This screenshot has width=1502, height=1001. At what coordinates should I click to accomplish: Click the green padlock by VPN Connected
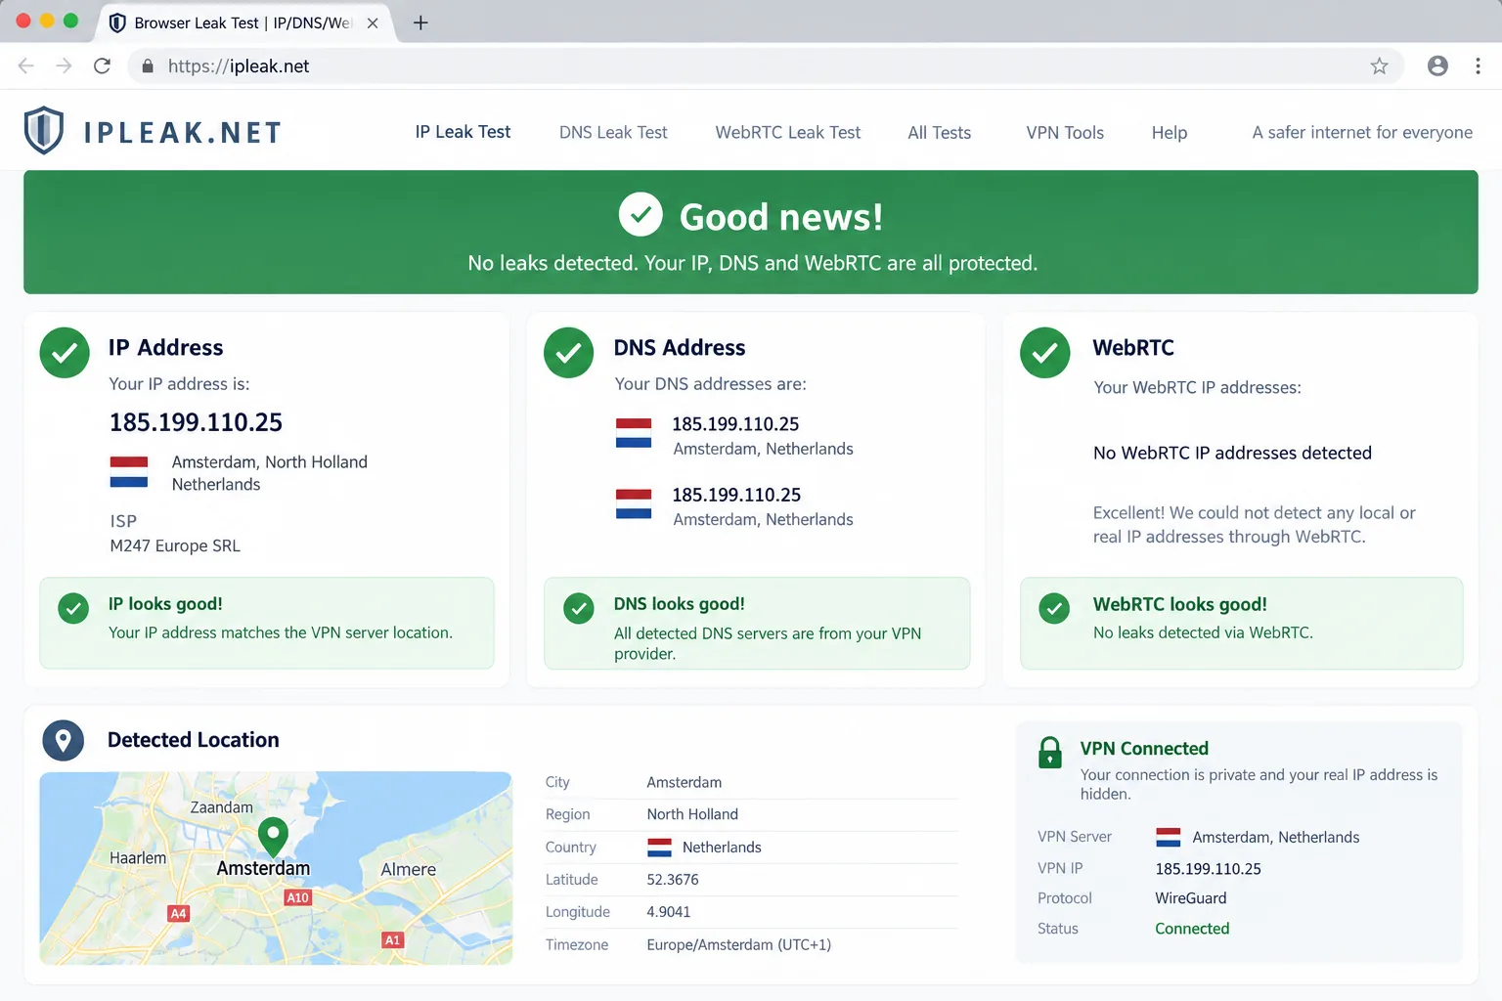pyautogui.click(x=1050, y=753)
